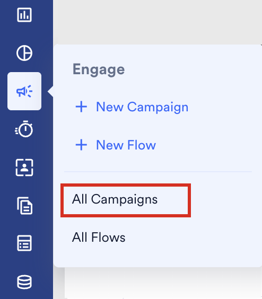Screen dimensions: 262x299
Task: Open the database cylinder icon
Action: tap(24, 282)
